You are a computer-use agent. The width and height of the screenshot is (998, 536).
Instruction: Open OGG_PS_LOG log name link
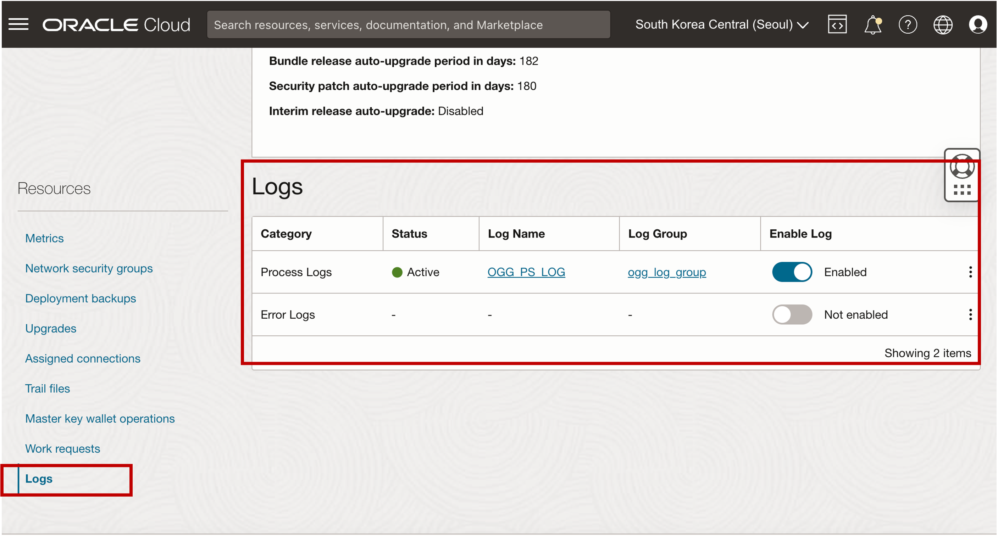(x=526, y=271)
